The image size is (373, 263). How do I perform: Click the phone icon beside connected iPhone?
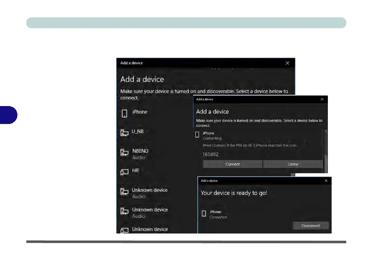coord(204,213)
